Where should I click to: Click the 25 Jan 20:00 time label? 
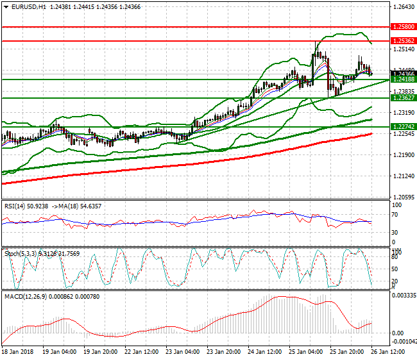(x=347, y=352)
